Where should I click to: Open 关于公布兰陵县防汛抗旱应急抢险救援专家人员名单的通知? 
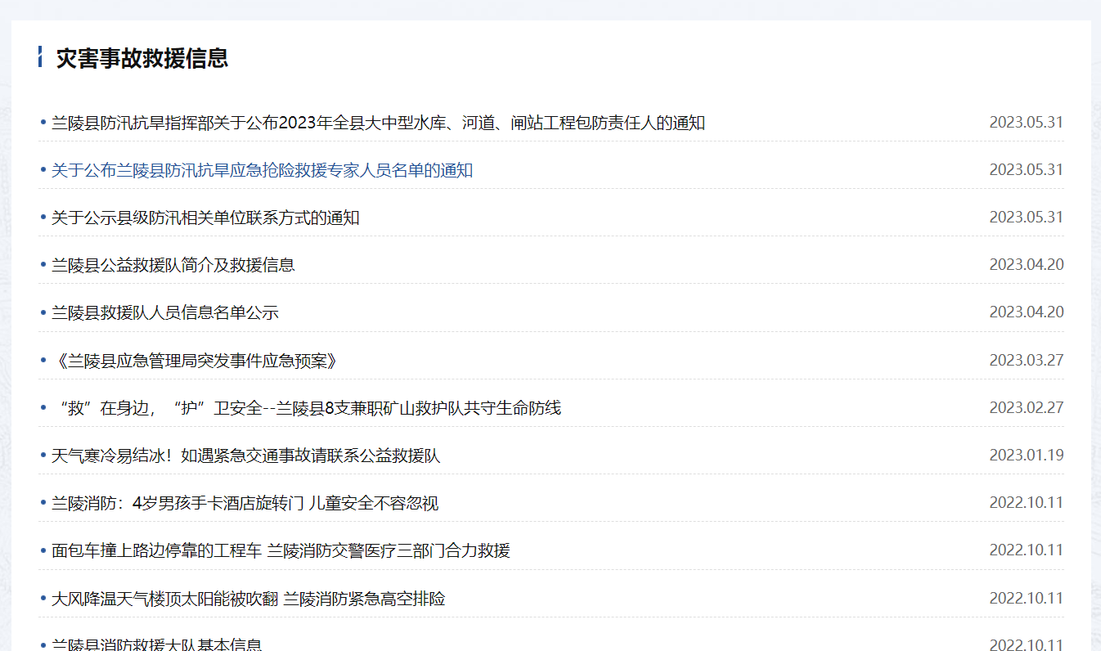click(x=262, y=171)
